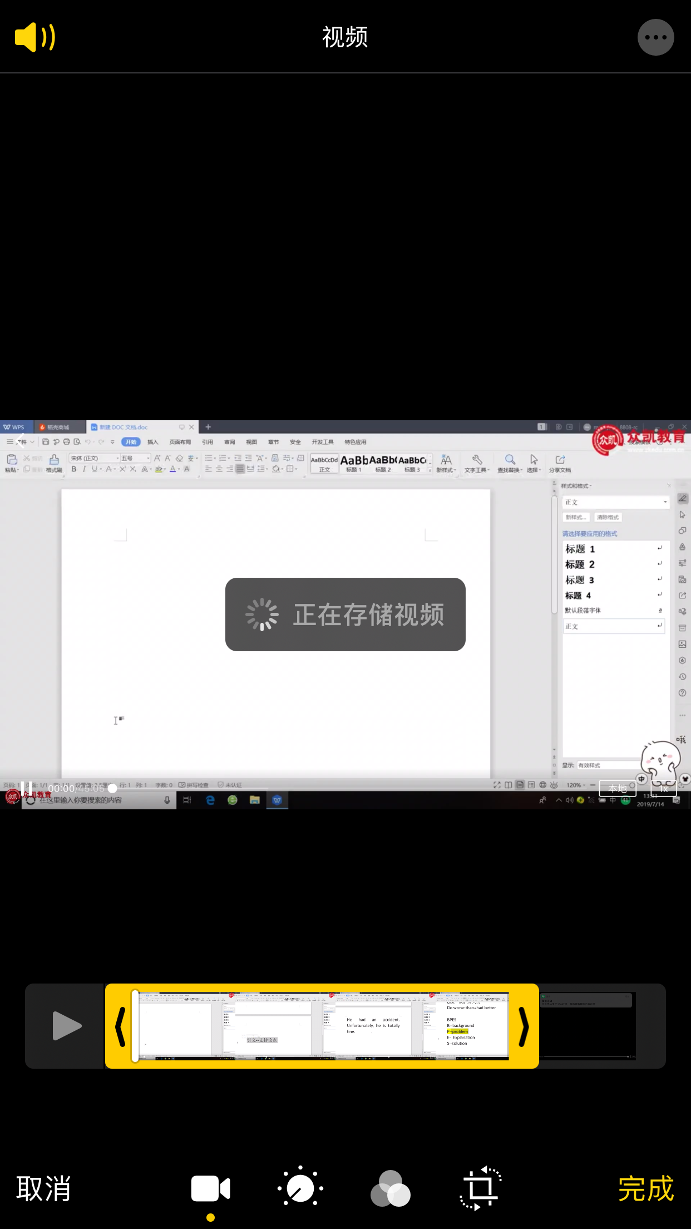Mute the video sound with speaker icon
The width and height of the screenshot is (691, 1229).
click(34, 37)
